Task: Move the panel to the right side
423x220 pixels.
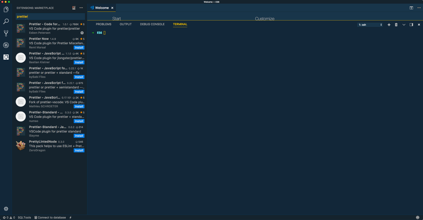Action: pos(411,25)
